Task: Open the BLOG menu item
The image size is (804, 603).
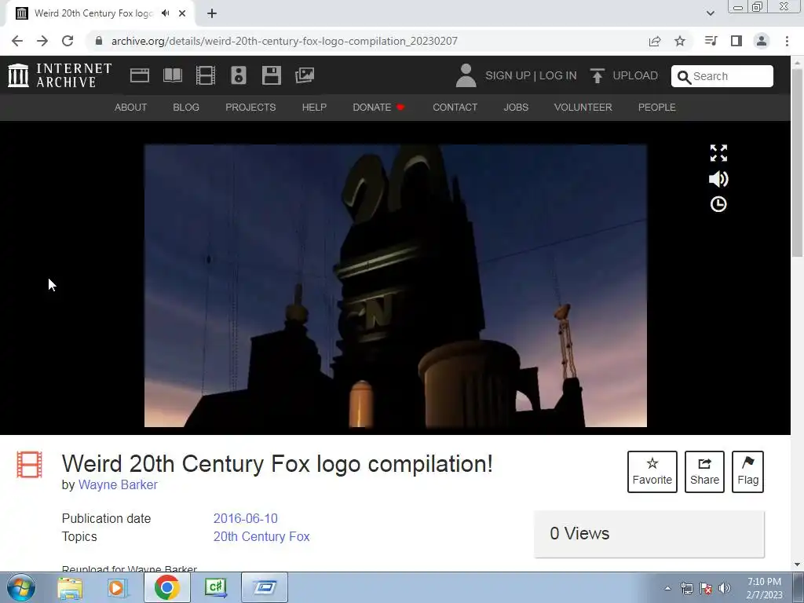Action: (186, 107)
